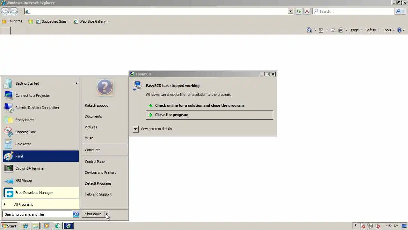This screenshot has width=408, height=230.
Task: Click the EasyBCD taskbar button
Action: (68, 226)
